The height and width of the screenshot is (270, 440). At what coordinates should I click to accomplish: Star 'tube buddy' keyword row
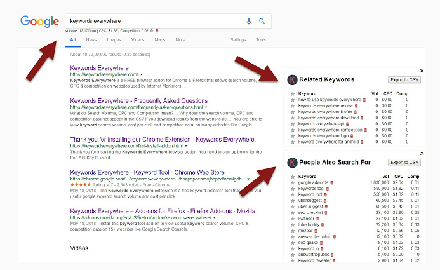(293, 225)
